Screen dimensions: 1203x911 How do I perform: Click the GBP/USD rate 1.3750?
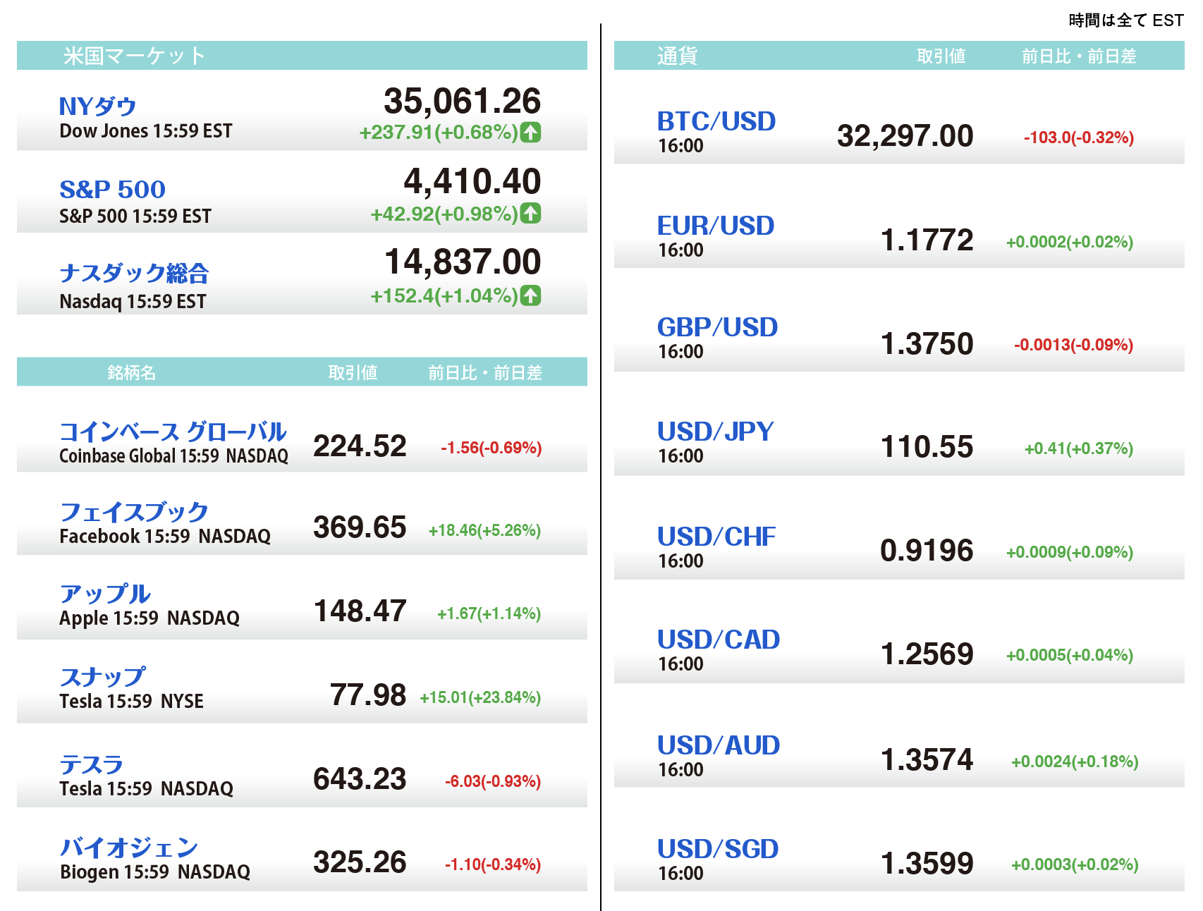pyautogui.click(x=927, y=344)
